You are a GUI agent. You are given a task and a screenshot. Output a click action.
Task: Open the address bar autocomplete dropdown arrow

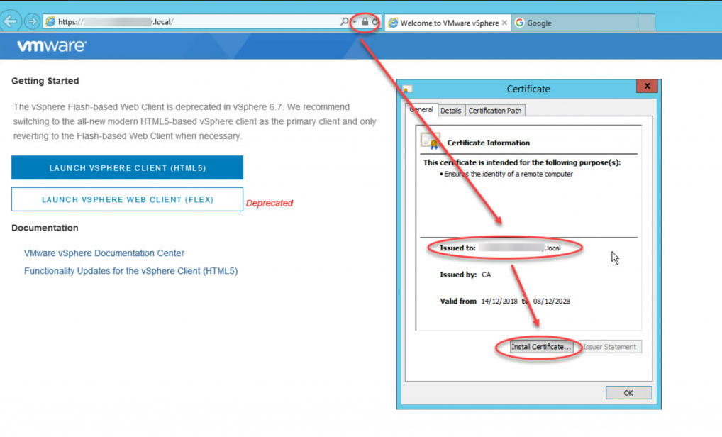coord(354,22)
